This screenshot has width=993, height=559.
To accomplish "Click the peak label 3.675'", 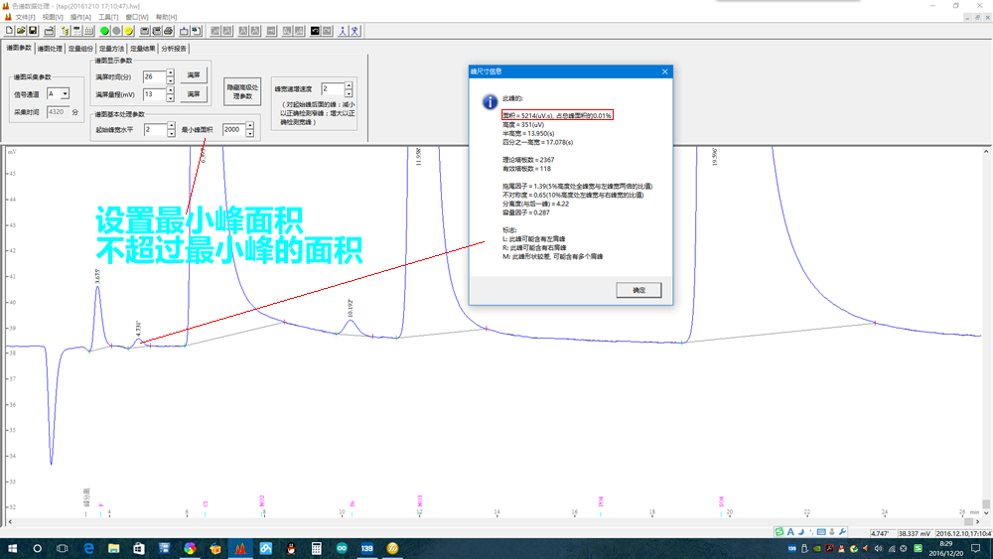I will 97,276.
